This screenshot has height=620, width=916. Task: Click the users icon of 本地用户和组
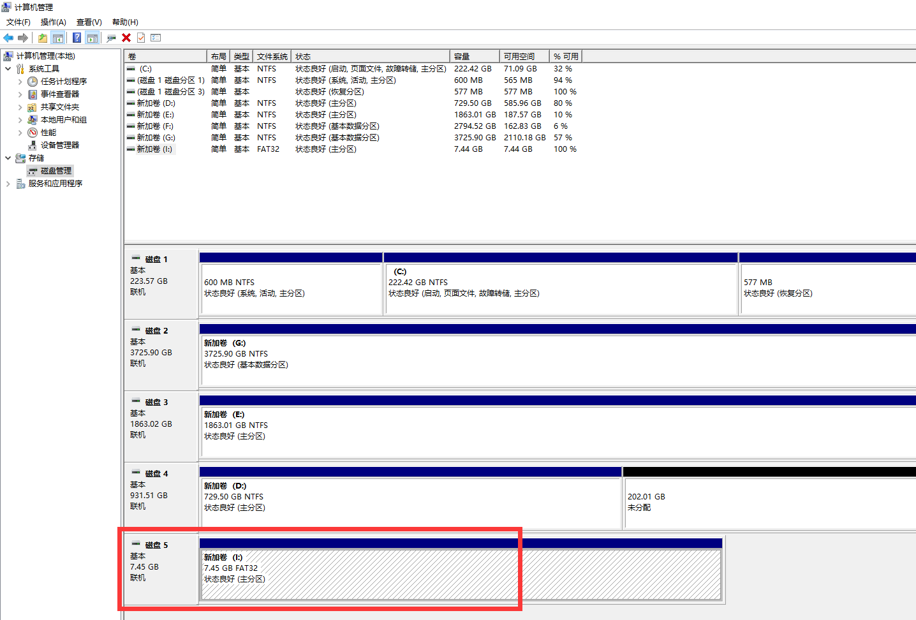point(33,120)
